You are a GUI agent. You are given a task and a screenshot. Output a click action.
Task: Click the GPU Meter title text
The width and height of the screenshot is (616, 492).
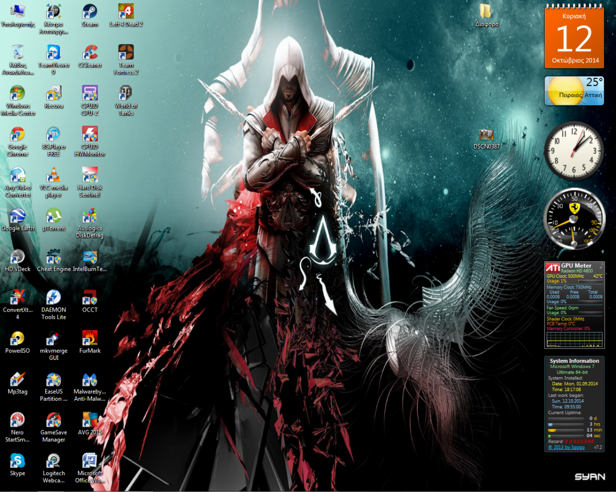576,265
